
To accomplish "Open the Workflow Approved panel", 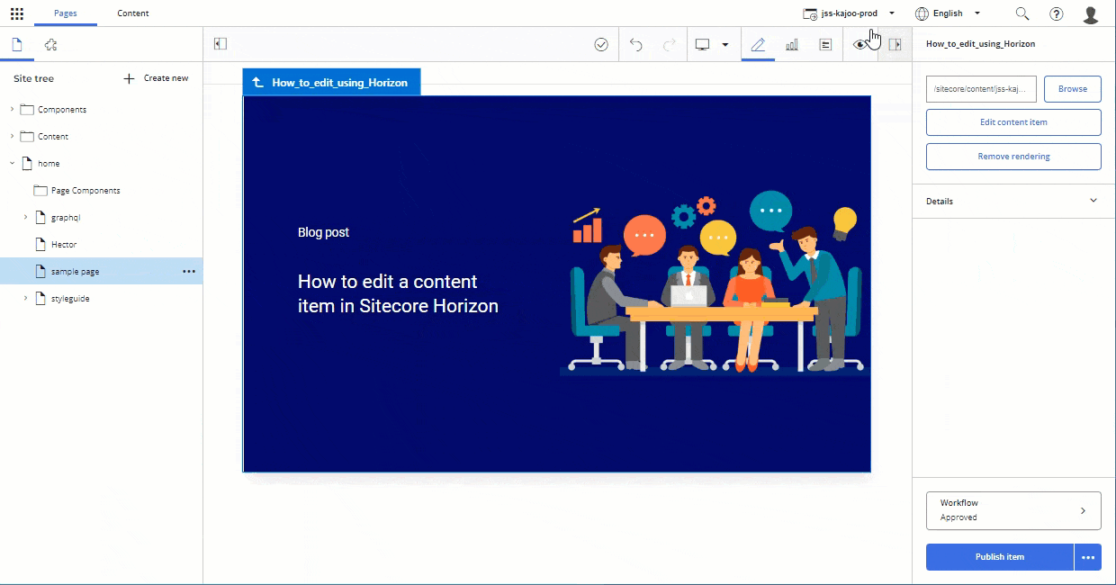I will (1013, 510).
